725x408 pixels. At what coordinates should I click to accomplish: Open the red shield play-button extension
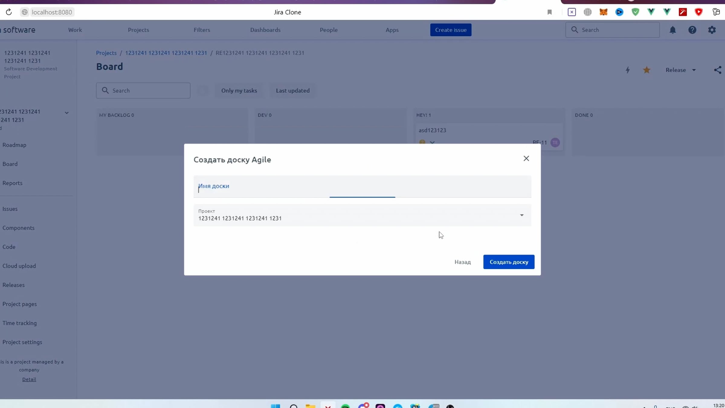[x=698, y=12]
